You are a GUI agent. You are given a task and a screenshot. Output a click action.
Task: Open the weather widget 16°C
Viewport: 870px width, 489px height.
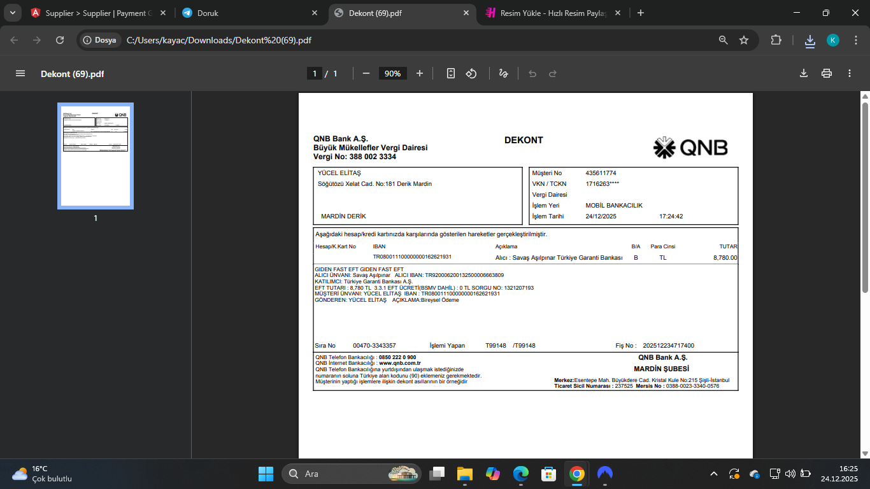pyautogui.click(x=42, y=474)
